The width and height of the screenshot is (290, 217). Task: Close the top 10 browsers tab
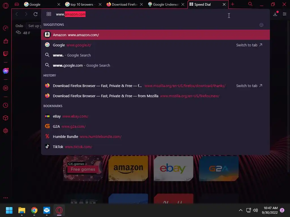coord(100,5)
